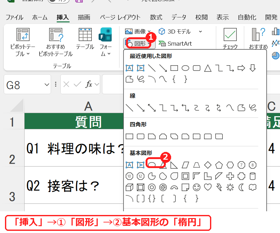Click the ピボットテーブル button
Screen dimensions: 280x233
click(23, 42)
